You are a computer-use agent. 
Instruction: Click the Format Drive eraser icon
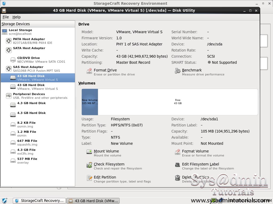click(89, 71)
